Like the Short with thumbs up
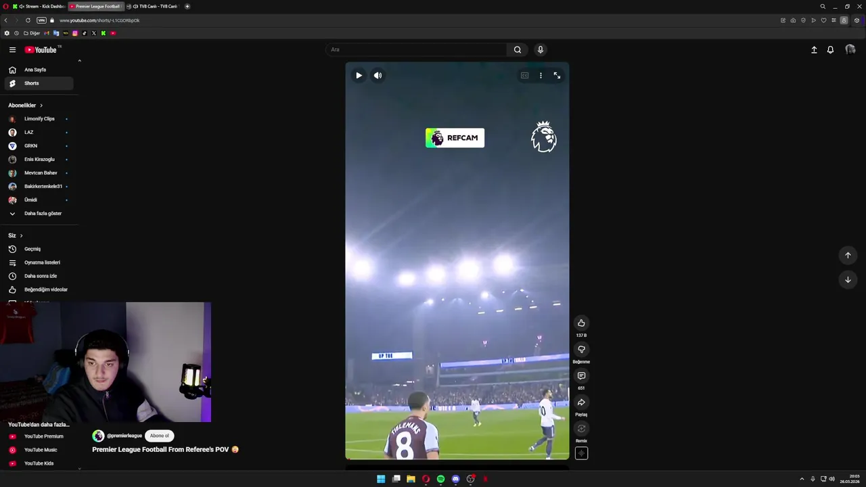 581,323
